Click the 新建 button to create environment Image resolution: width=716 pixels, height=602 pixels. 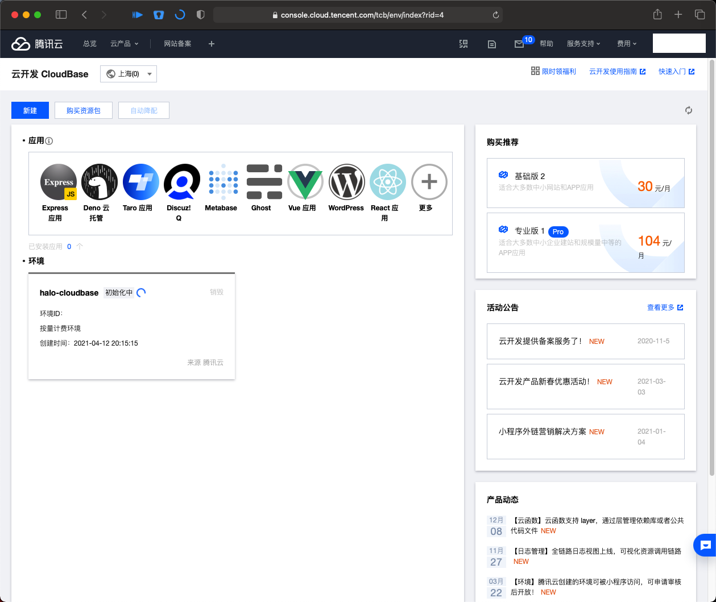30,110
